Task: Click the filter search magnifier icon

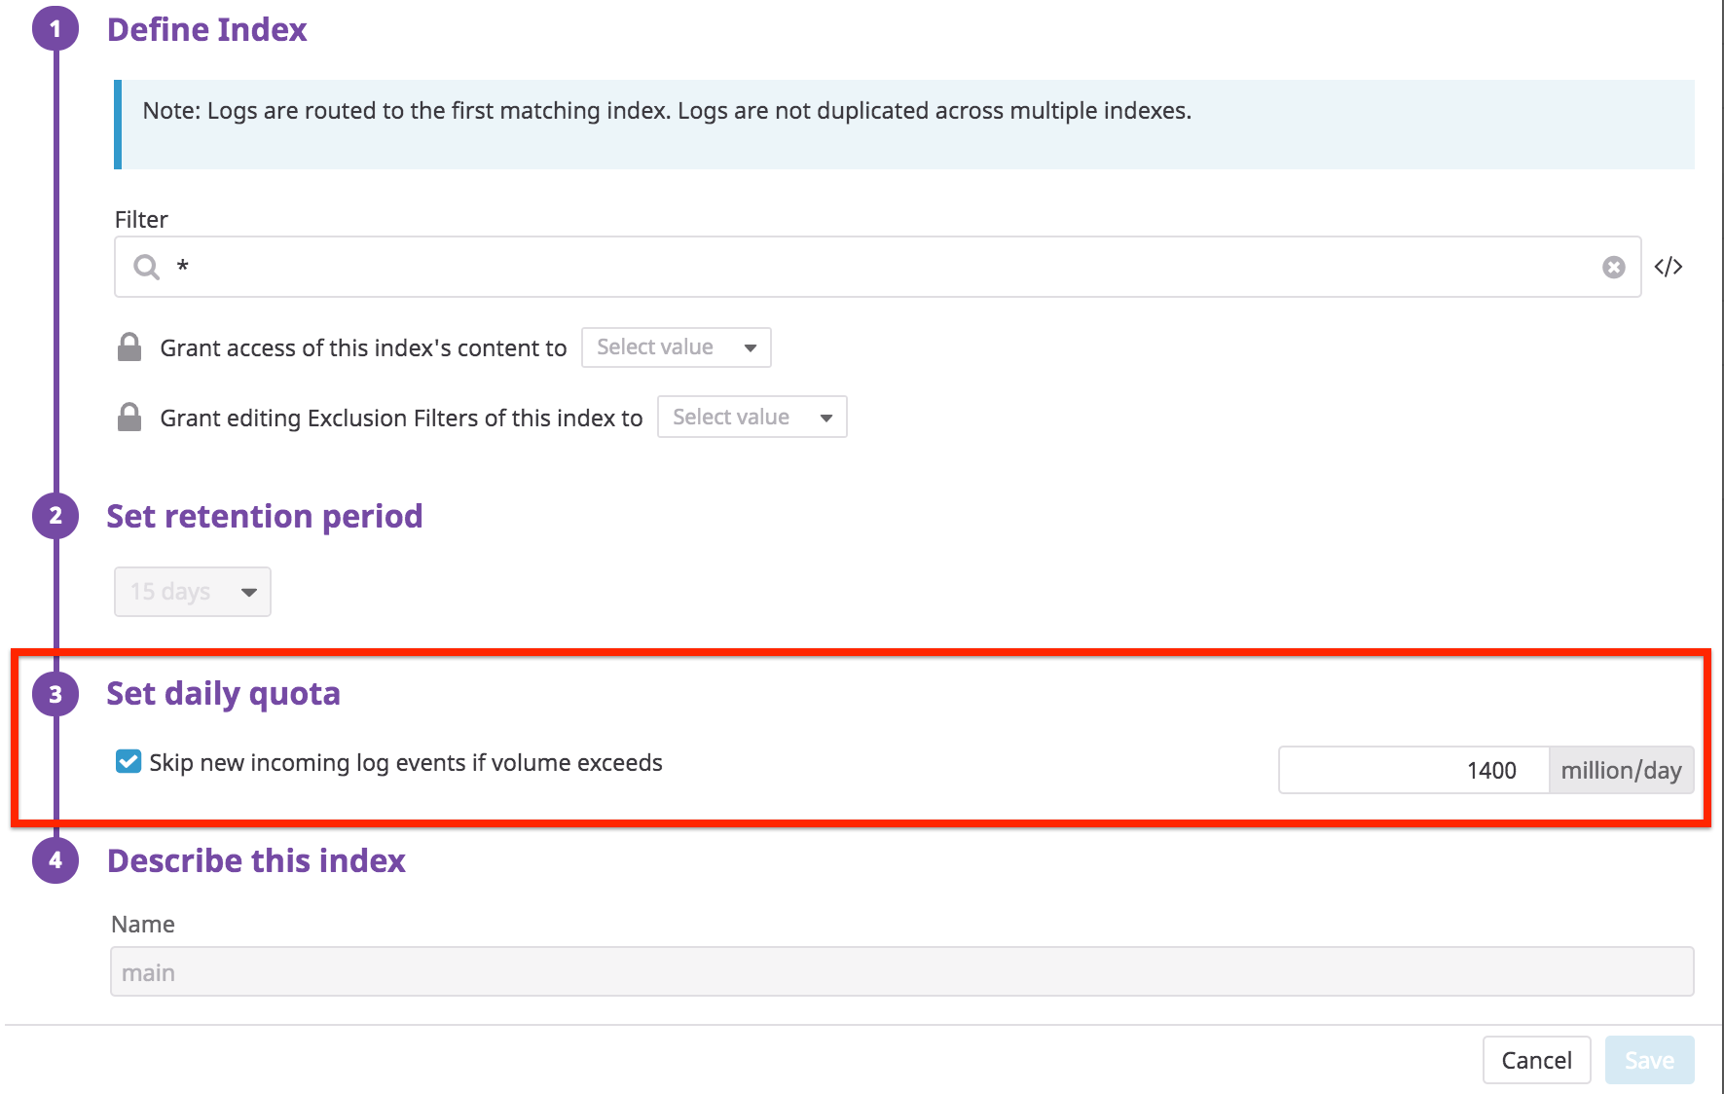Action: pyautogui.click(x=147, y=267)
